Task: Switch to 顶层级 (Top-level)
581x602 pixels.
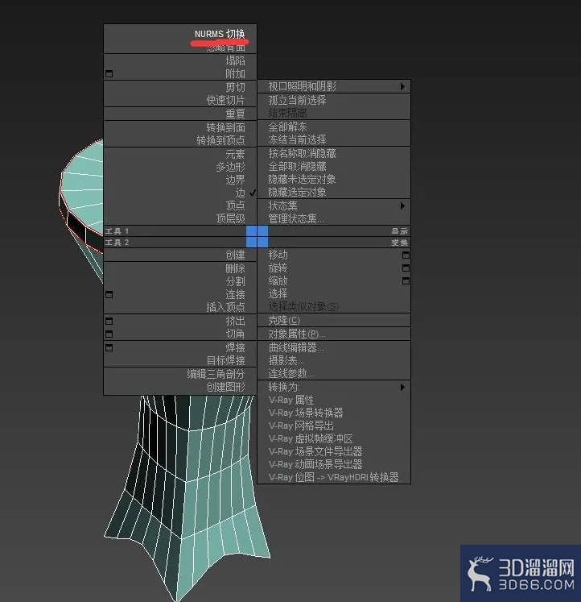Action: click(230, 218)
